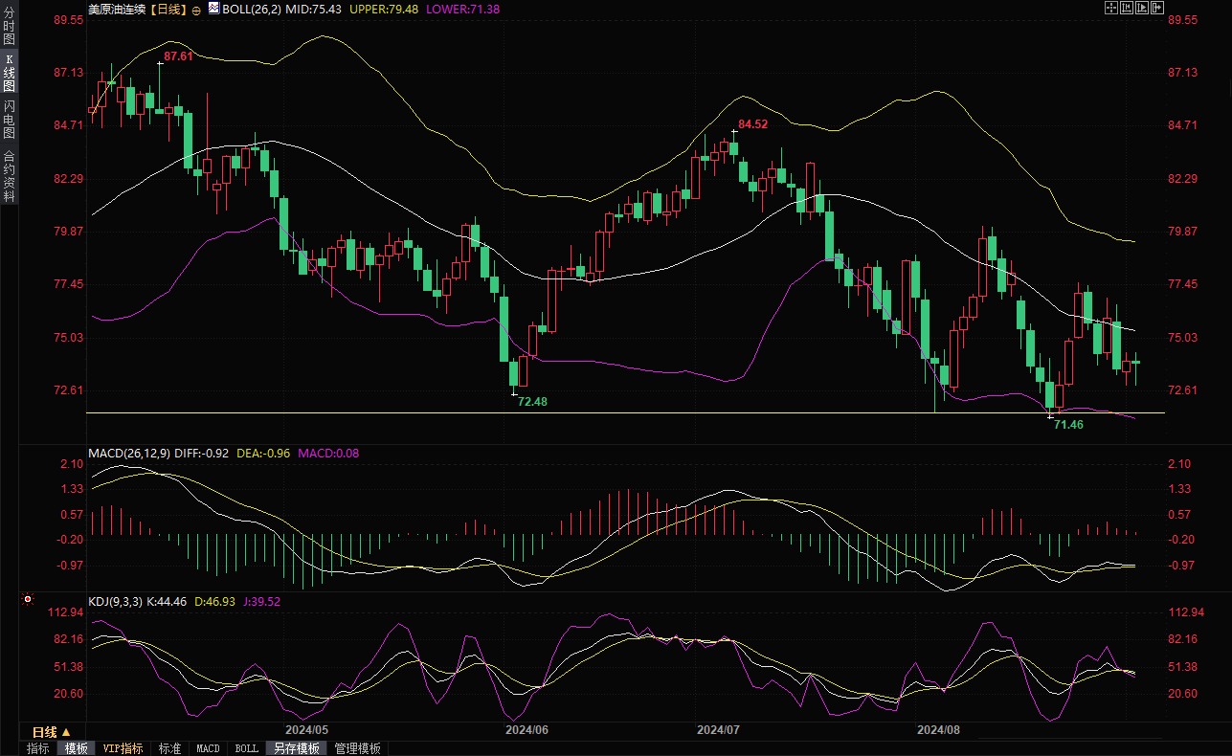
Task: Switch to the K线图 sidebar view
Action: (x=9, y=73)
